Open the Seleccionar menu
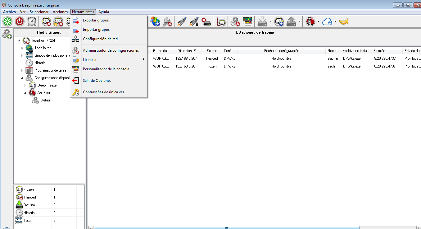 [x=39, y=12]
